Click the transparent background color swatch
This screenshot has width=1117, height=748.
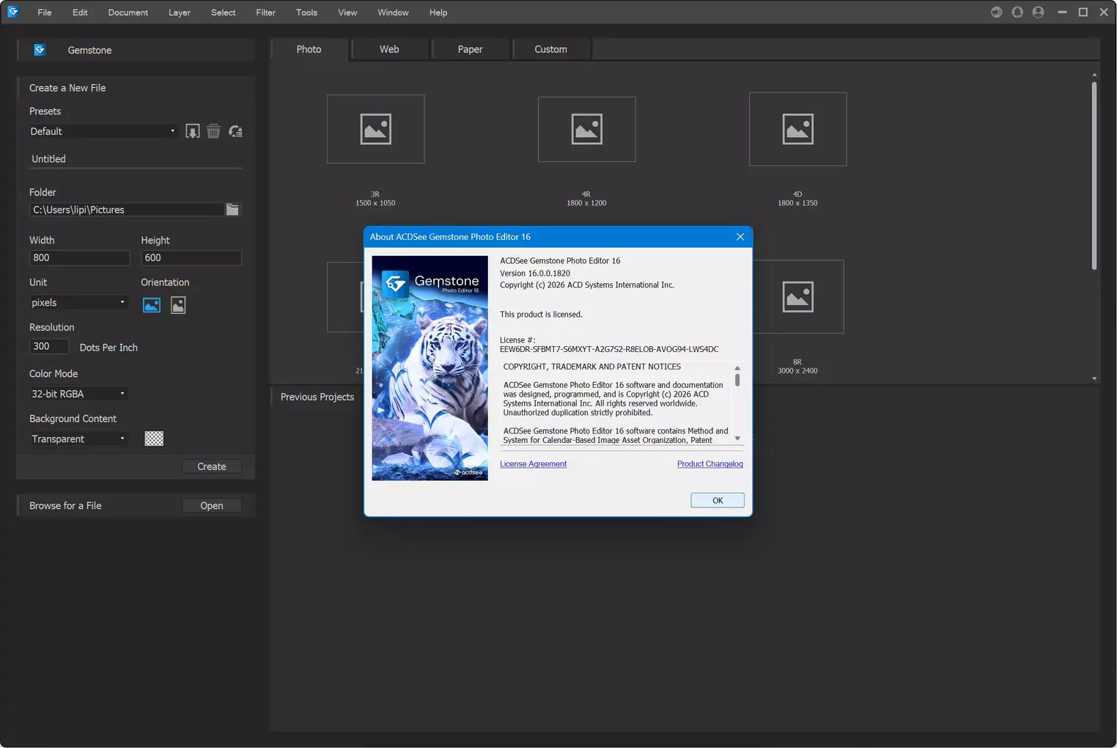154,439
